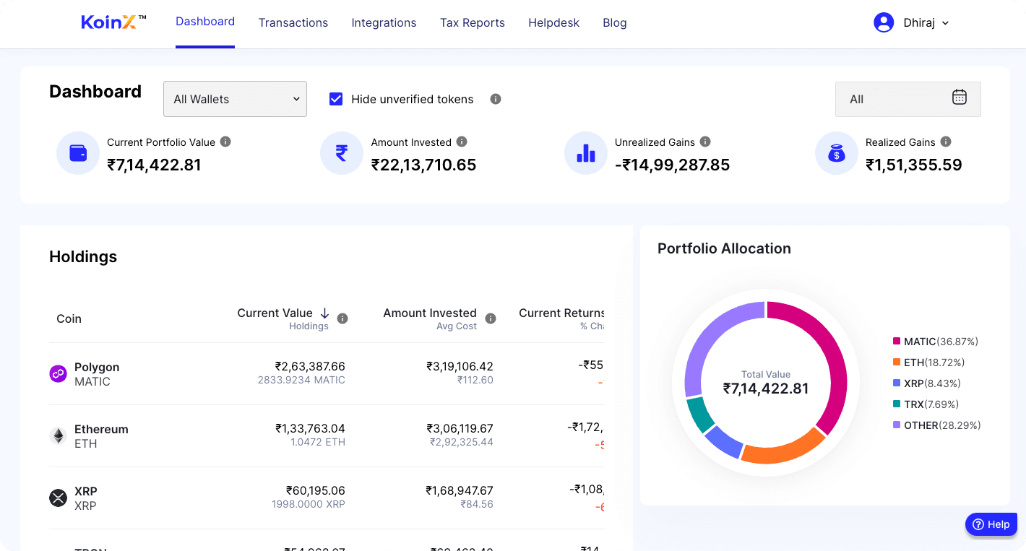Click the holdings text 2833.9234 MATIC
This screenshot has height=551, width=1026.
[301, 380]
